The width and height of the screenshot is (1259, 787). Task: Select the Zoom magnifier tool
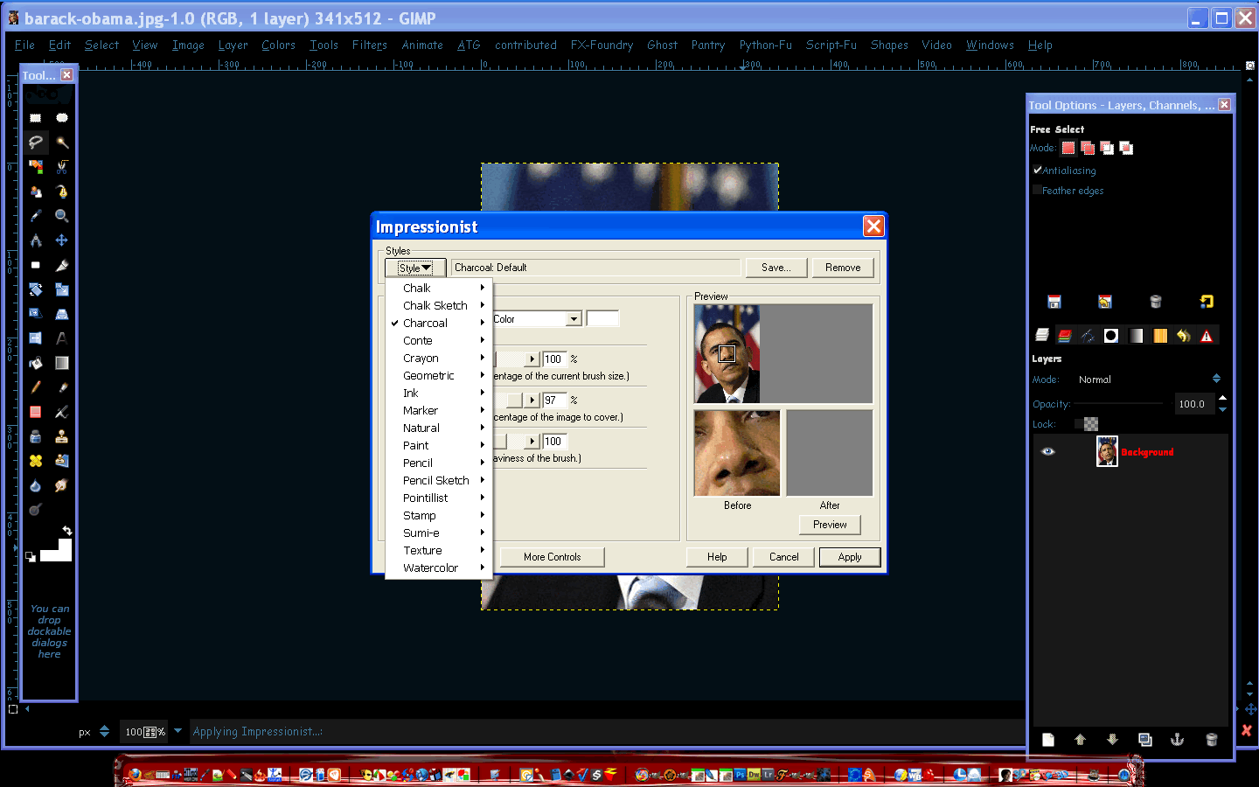click(62, 215)
